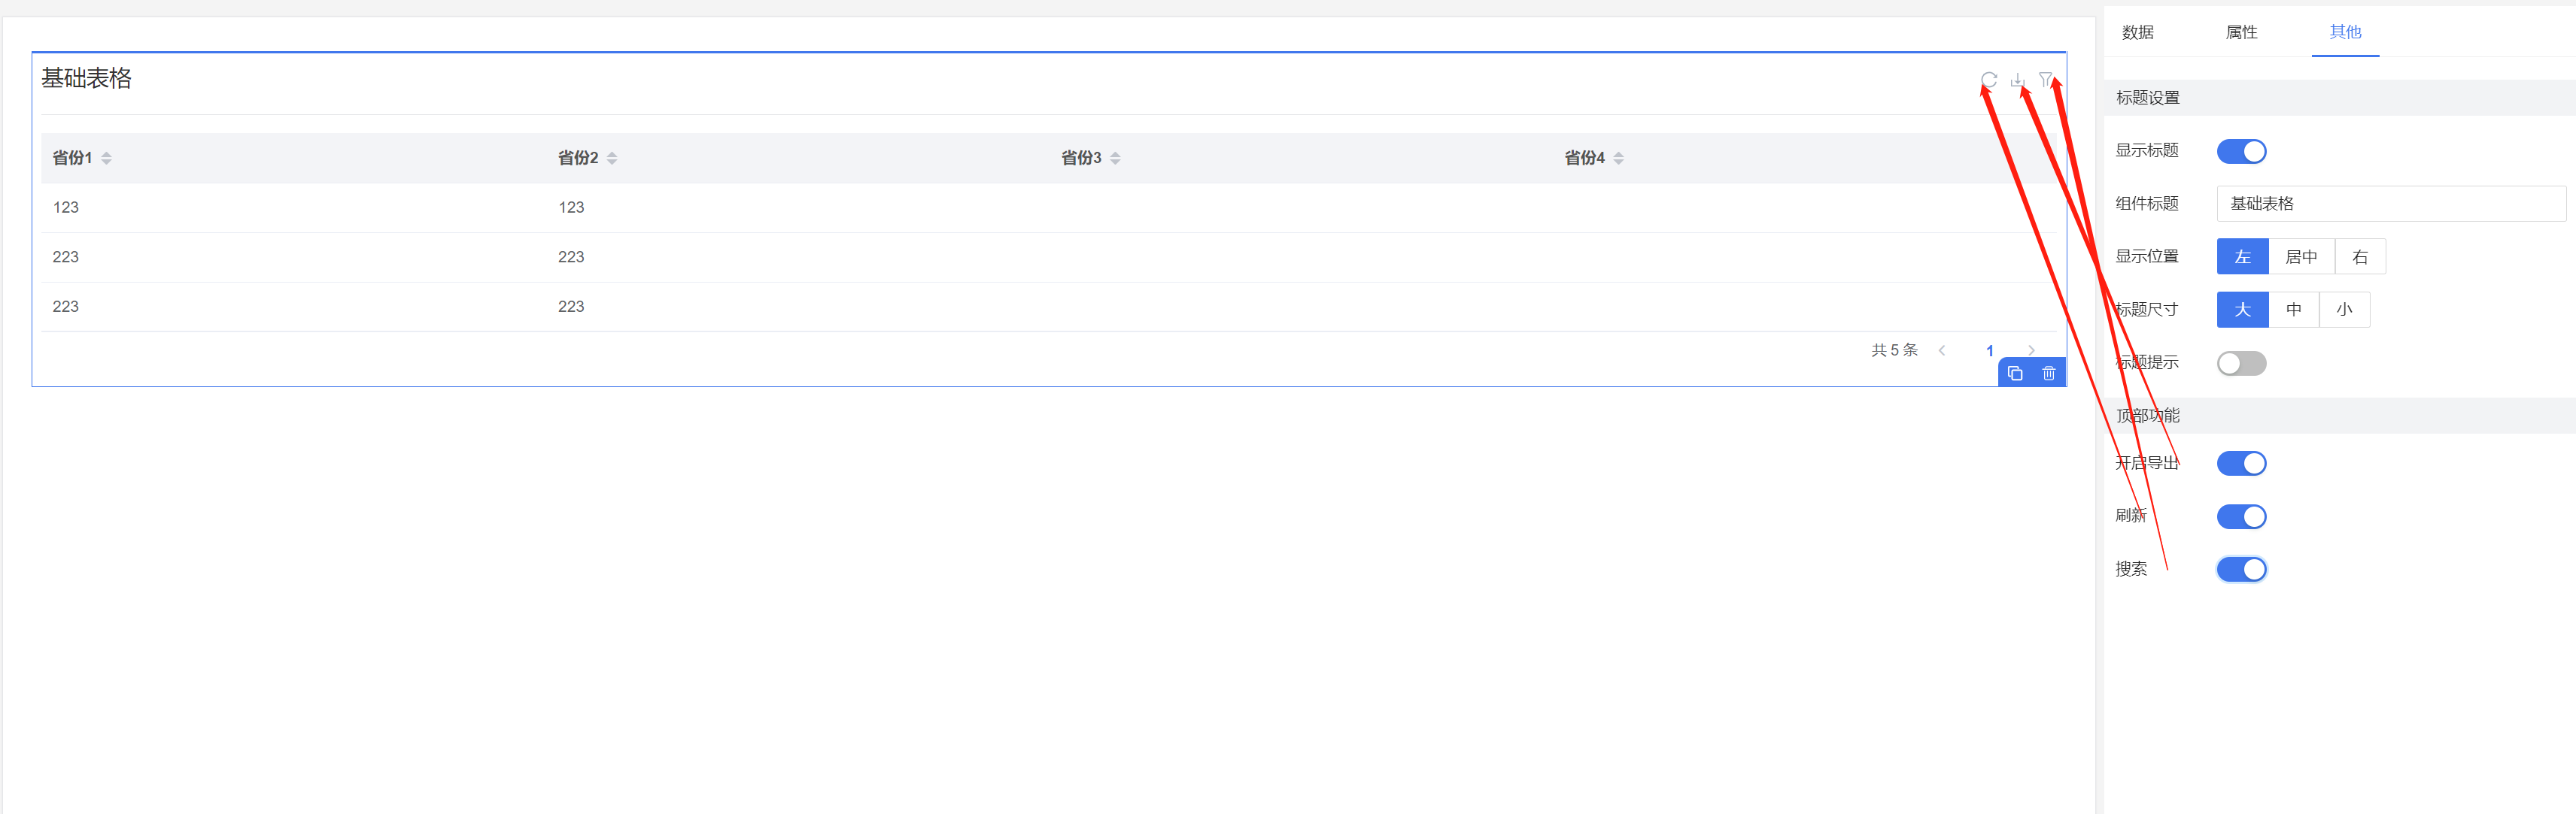Click the export download icon
Image resolution: width=2576 pixels, height=814 pixels.
point(2018,79)
